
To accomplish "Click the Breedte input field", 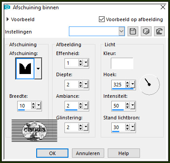I will pos(24,106).
